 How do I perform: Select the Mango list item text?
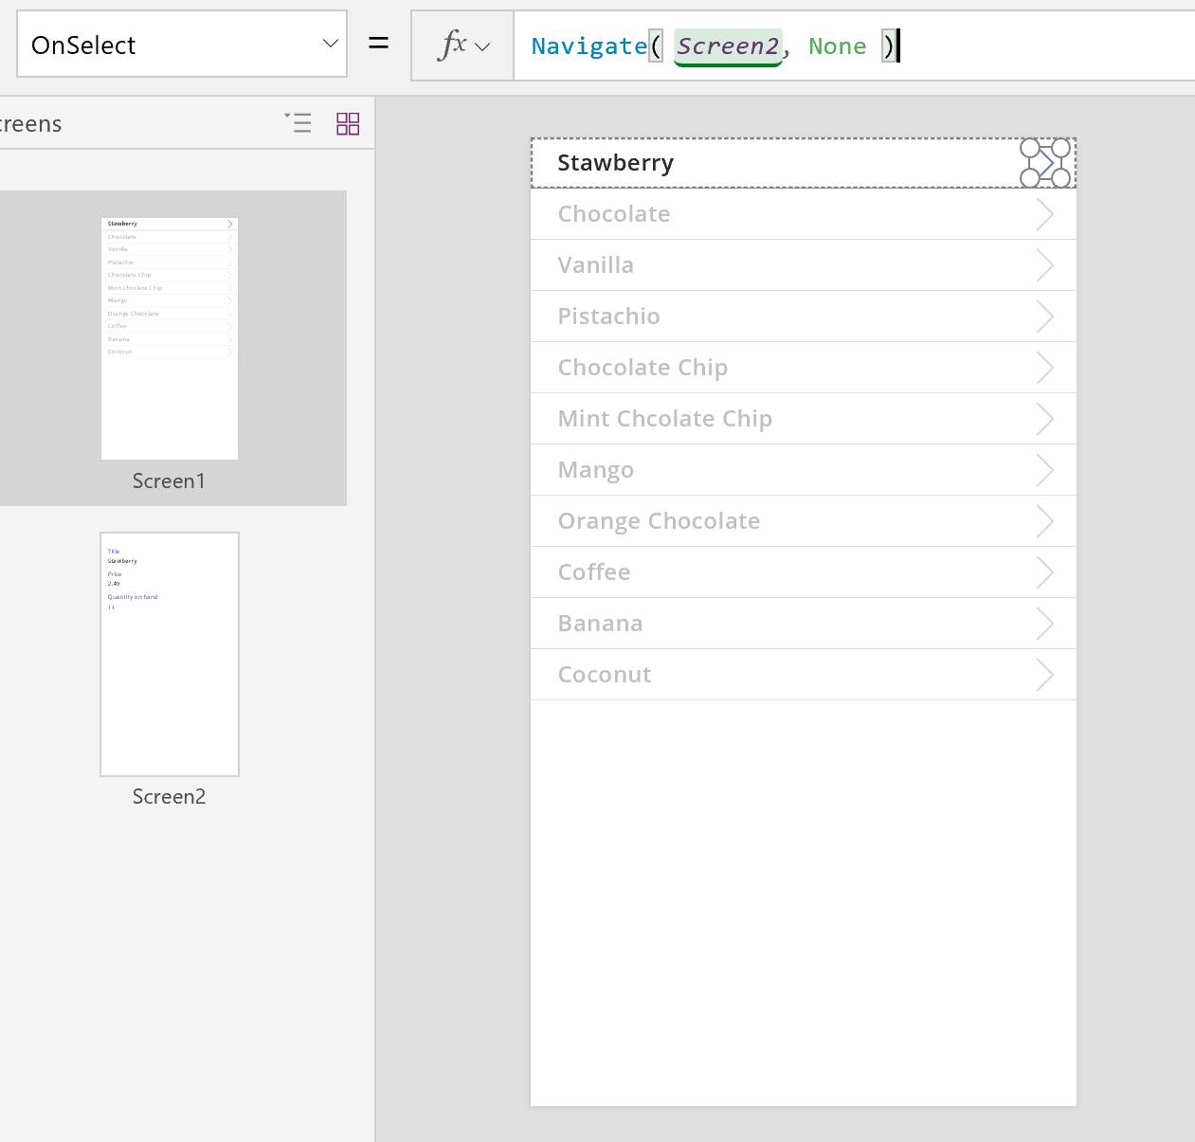[x=596, y=470]
